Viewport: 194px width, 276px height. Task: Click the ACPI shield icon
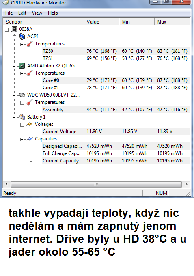coord(22,37)
